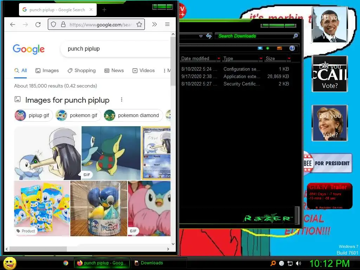This screenshot has width=360, height=270.
Task: Open the Firefox hamburger menu
Action: [x=167, y=24]
